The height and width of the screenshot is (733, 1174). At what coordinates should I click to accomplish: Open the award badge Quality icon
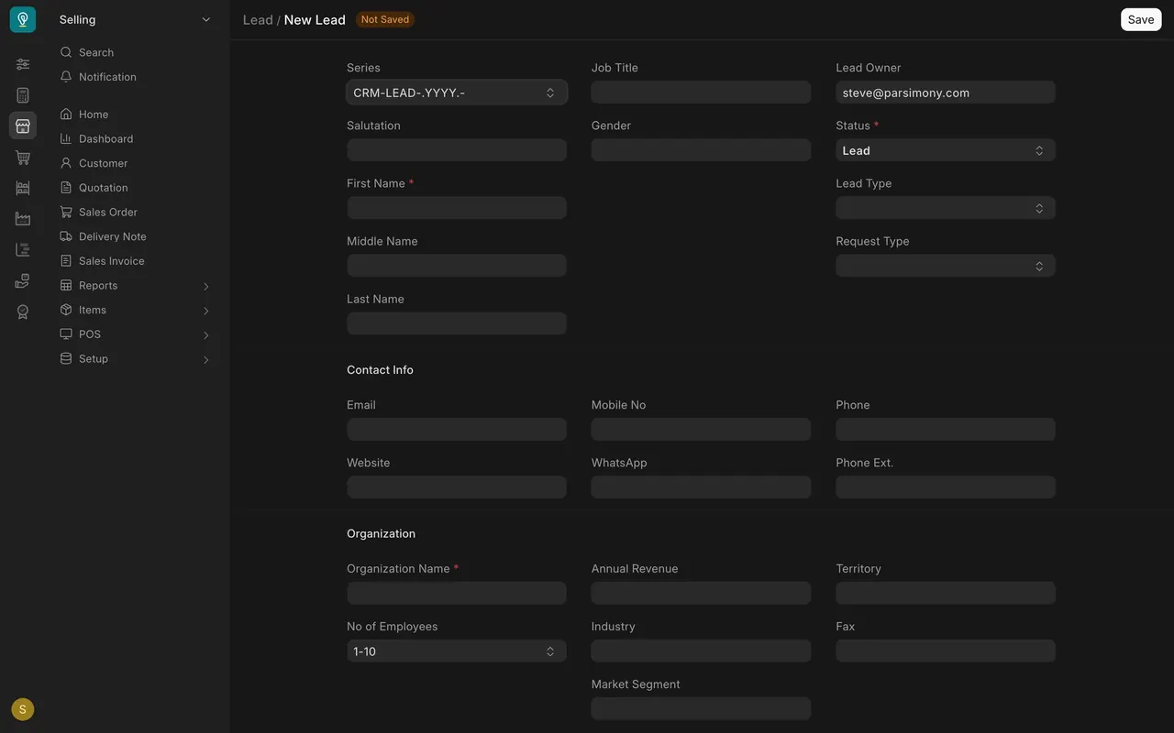pos(23,312)
